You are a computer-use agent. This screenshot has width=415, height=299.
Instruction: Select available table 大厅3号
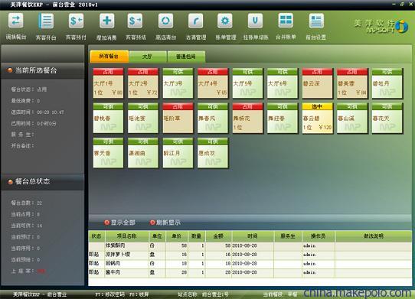178,83
